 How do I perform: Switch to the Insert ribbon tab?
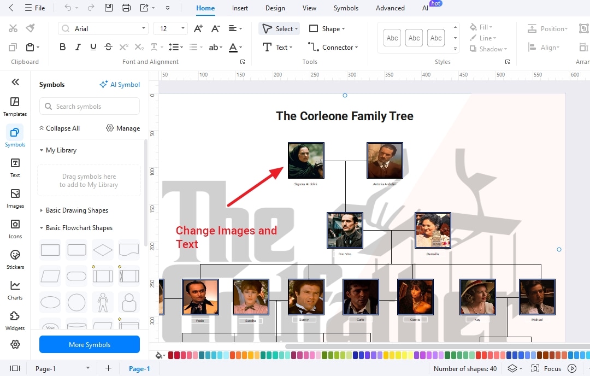tap(240, 8)
